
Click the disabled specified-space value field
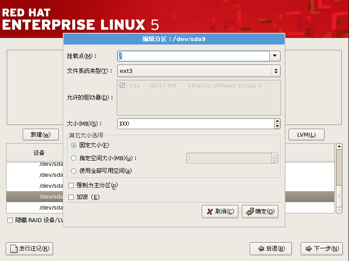tap(229, 158)
